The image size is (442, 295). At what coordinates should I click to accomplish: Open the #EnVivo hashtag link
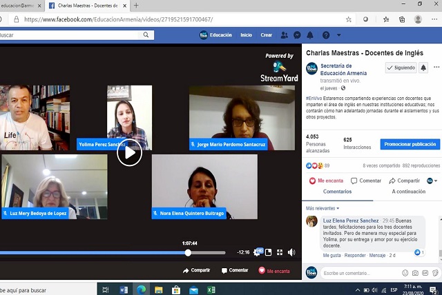coord(314,99)
